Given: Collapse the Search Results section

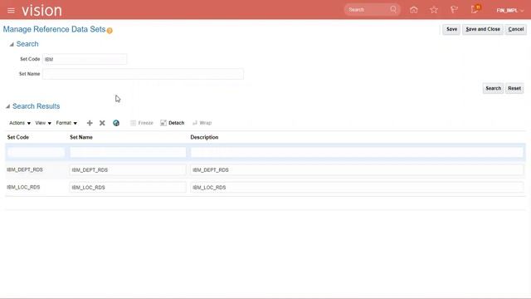Looking at the screenshot, I should pos(7,106).
